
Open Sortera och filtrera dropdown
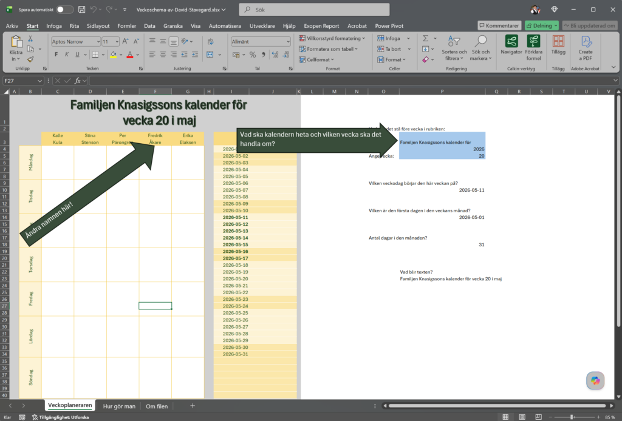pos(454,47)
